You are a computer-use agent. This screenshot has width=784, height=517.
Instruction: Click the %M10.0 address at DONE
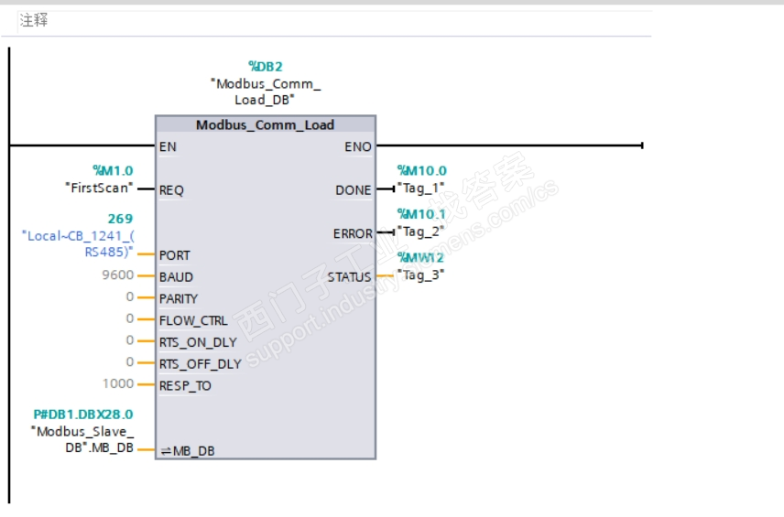click(x=422, y=171)
